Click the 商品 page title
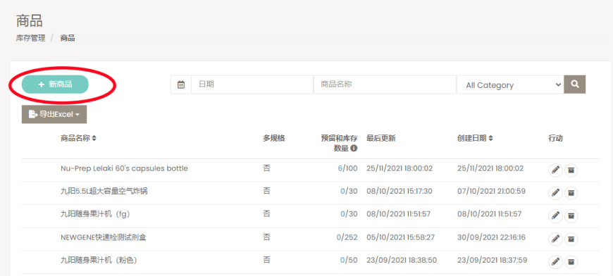This screenshot has height=276, width=613. 30,20
